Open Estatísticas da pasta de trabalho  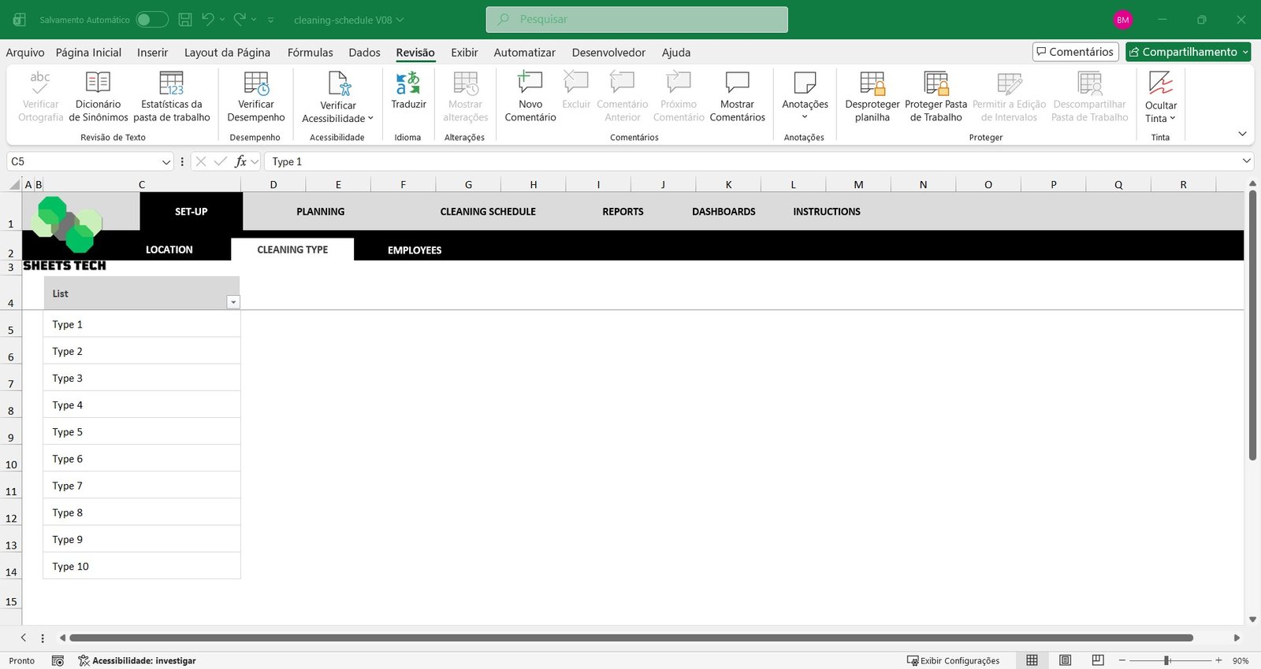tap(171, 84)
